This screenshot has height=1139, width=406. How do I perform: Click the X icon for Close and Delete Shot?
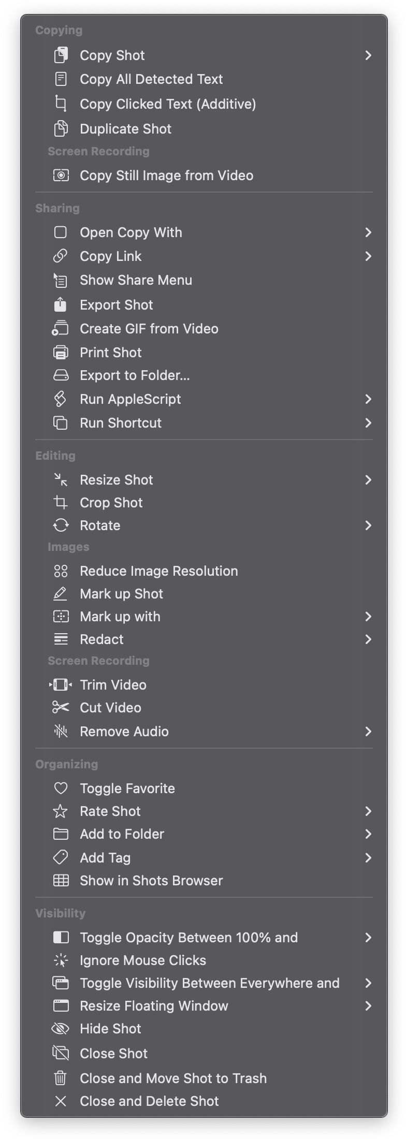(x=61, y=1101)
